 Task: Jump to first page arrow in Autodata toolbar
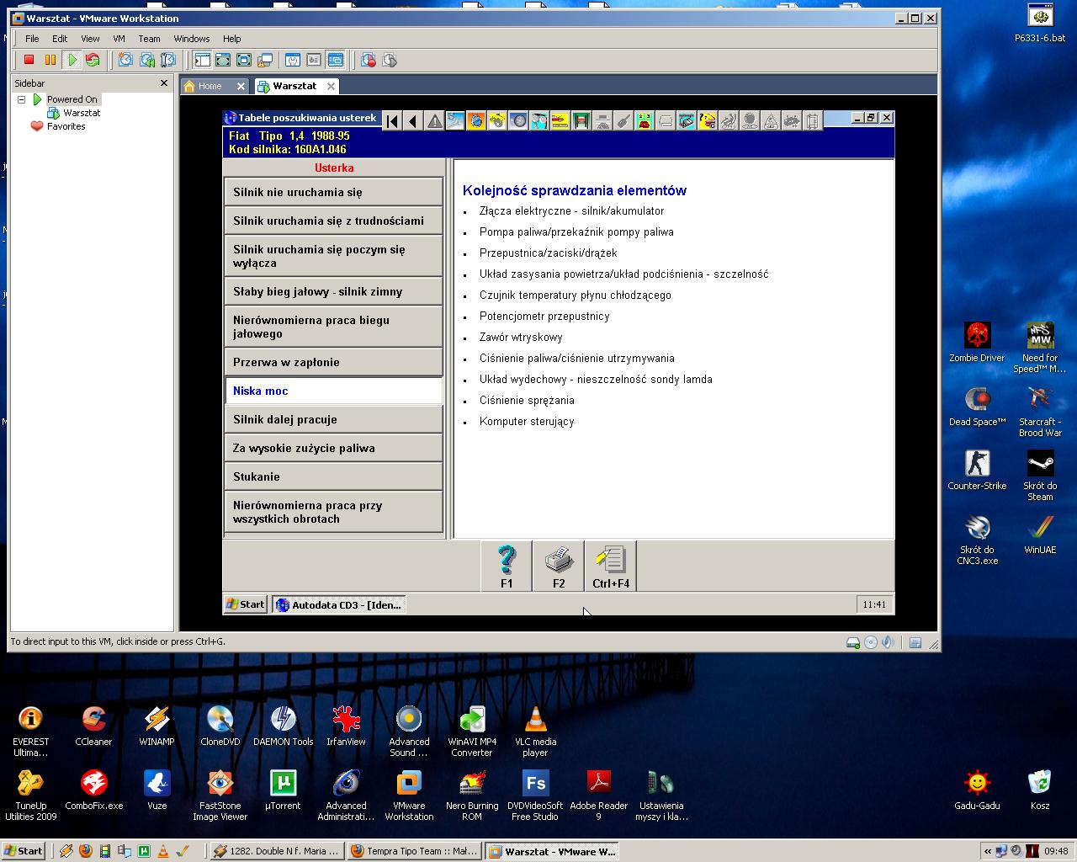click(392, 121)
